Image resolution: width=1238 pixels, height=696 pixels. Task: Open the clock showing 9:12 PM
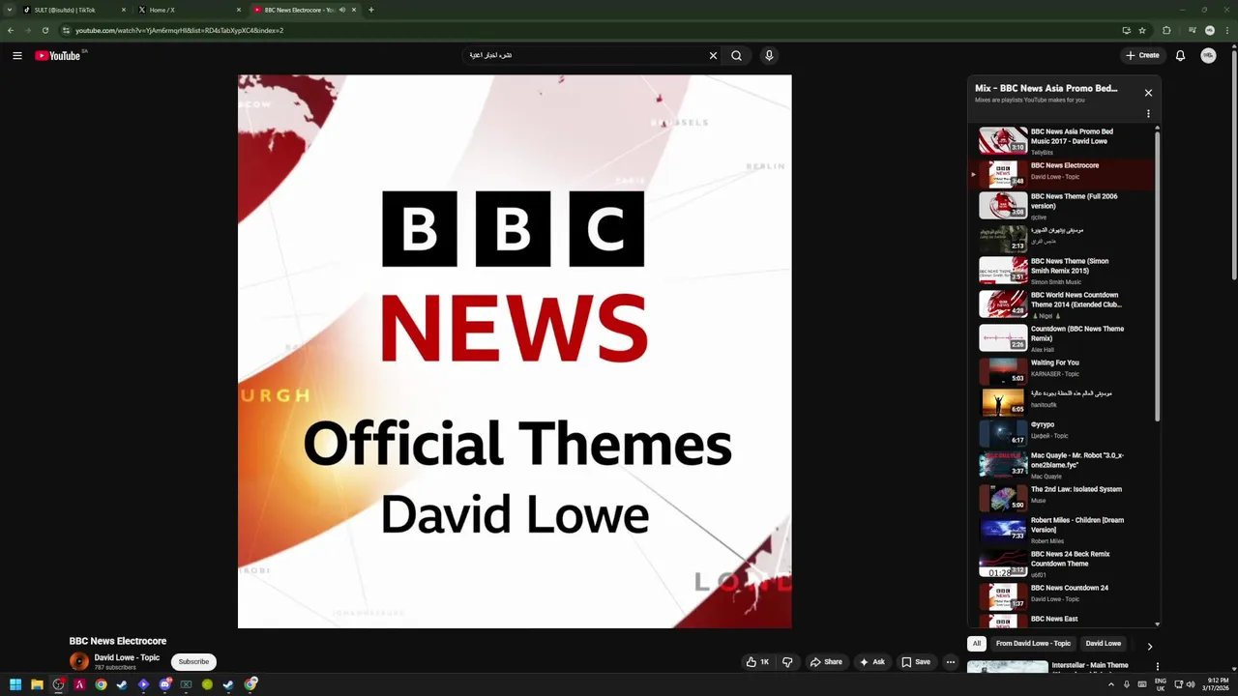(x=1218, y=684)
